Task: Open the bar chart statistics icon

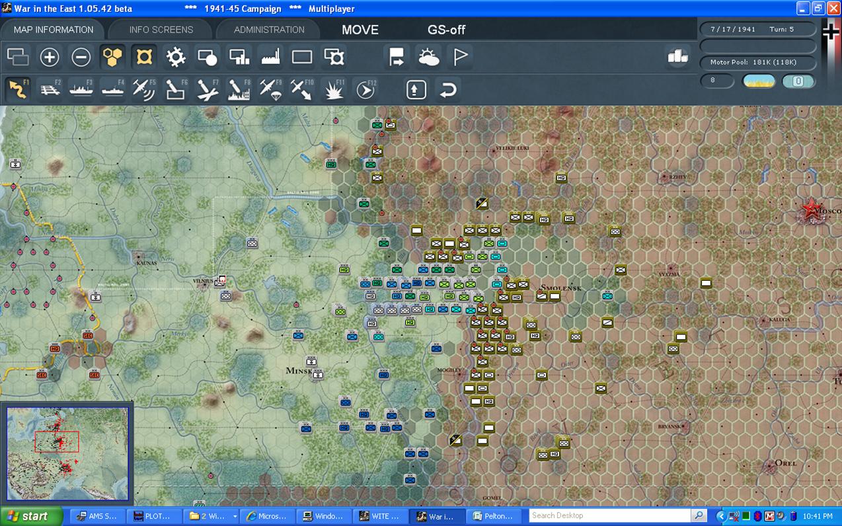Action: tap(678, 57)
